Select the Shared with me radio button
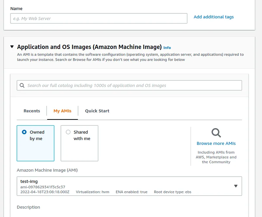The image size is (262, 217). (68, 132)
